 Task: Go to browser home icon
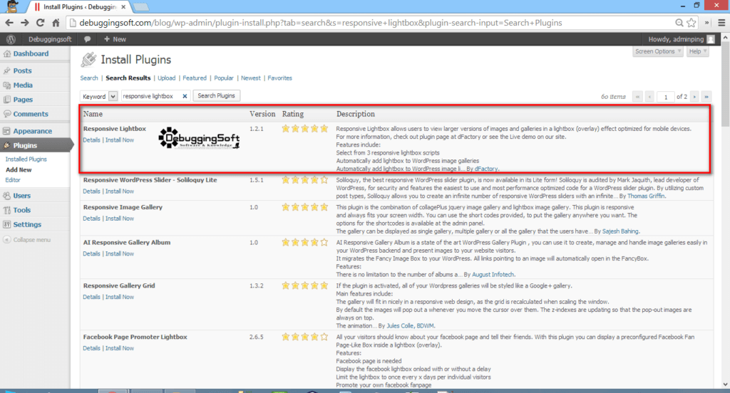pyautogui.click(x=56, y=23)
